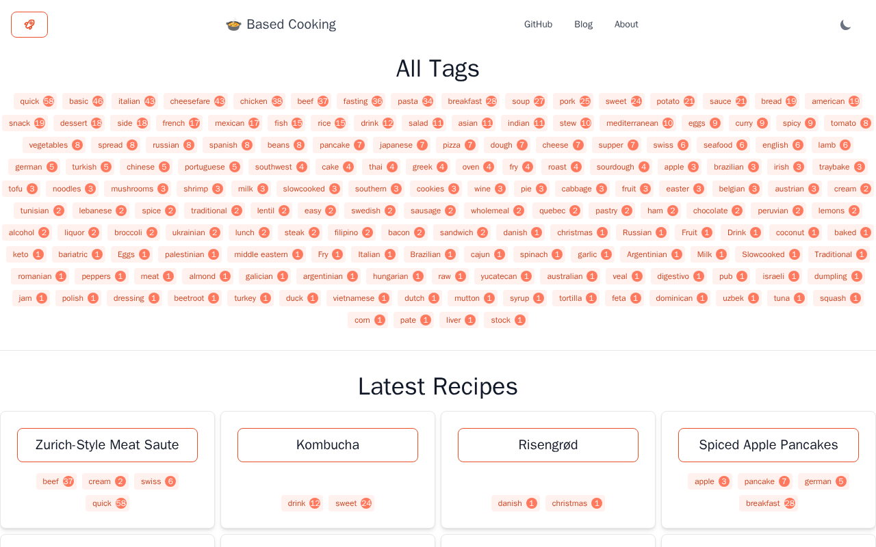The height and width of the screenshot is (547, 876).
Task: Go to the About page
Action: pos(626,25)
